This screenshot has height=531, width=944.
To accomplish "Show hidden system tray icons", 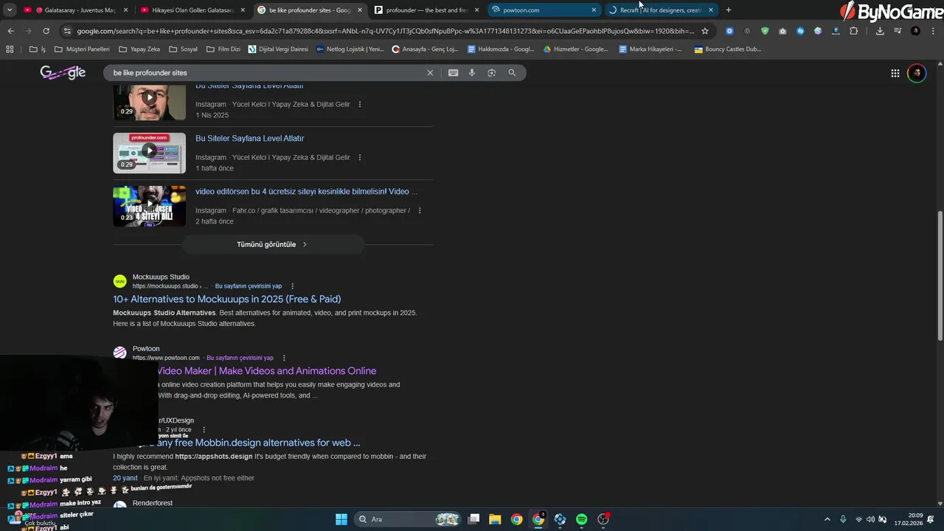I will (x=827, y=519).
